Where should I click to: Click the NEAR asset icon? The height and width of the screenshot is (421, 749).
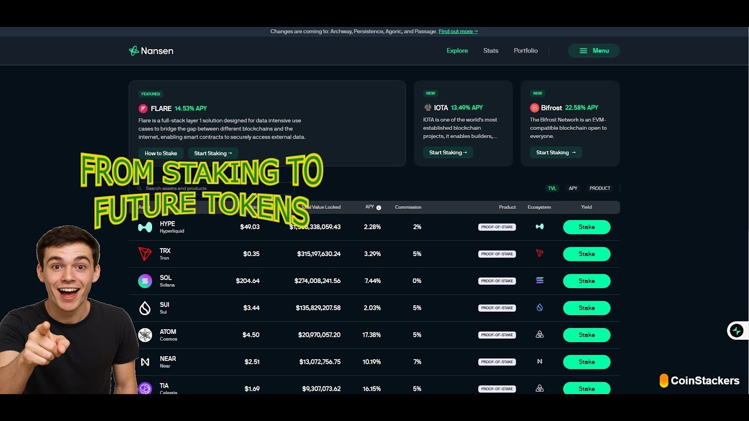(145, 362)
